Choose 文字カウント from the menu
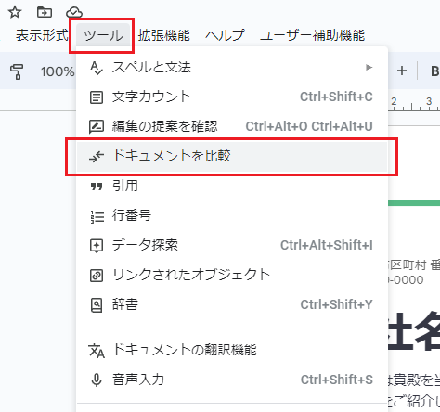The width and height of the screenshot is (440, 412). [x=232, y=97]
